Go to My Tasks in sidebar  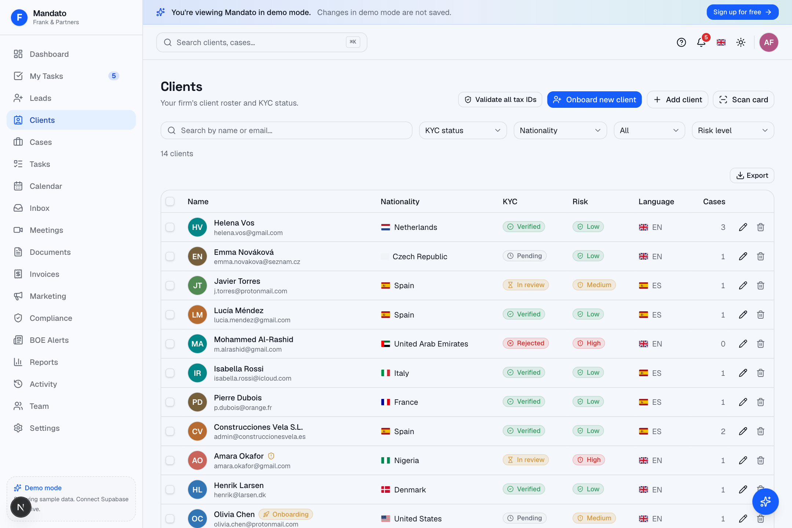(71, 76)
